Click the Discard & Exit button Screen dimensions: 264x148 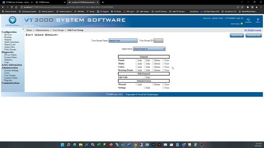[x=254, y=35]
